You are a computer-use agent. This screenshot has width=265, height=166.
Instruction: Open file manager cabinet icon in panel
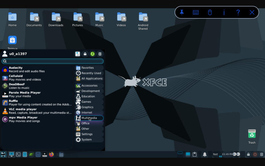(x=25, y=154)
